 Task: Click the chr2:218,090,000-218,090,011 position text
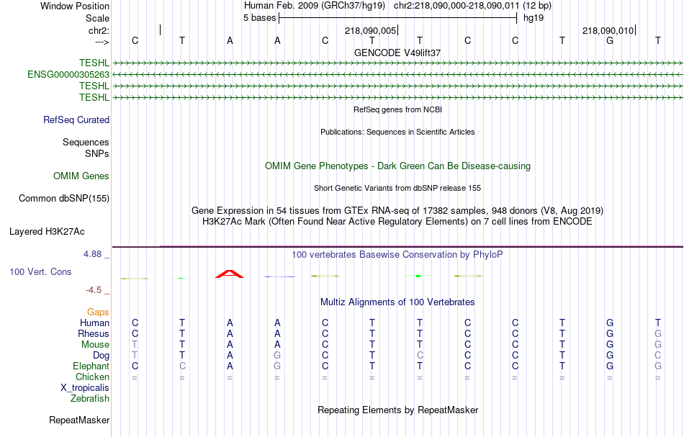click(x=456, y=6)
